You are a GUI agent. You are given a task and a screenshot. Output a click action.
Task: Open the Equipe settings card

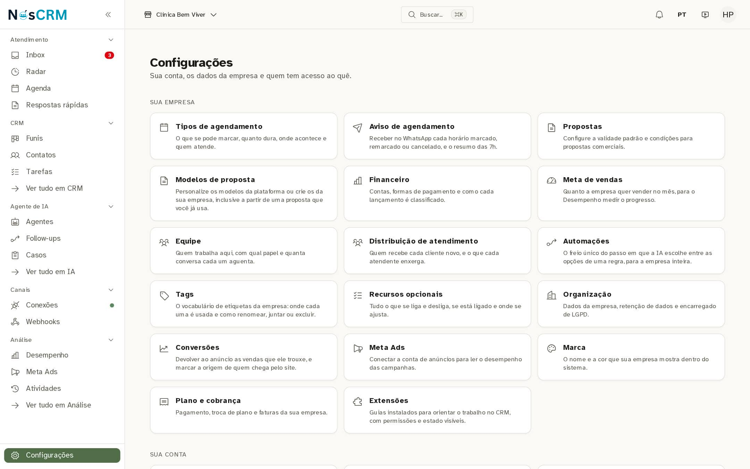pyautogui.click(x=243, y=250)
